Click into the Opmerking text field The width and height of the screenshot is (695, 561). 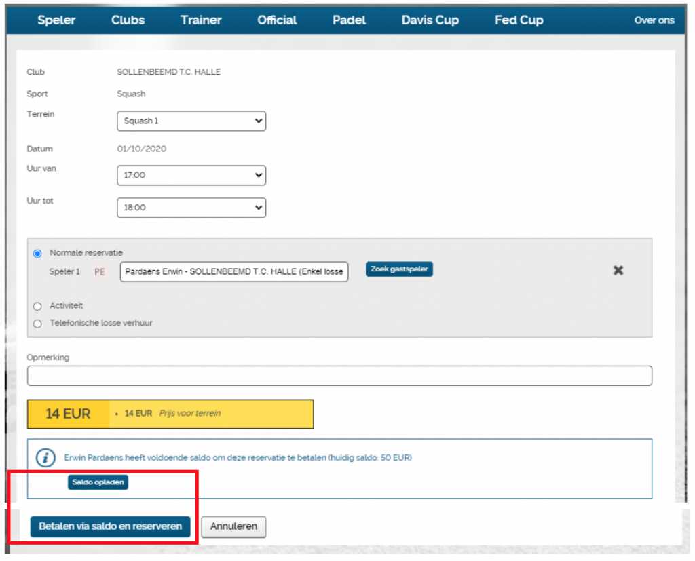coord(339,376)
